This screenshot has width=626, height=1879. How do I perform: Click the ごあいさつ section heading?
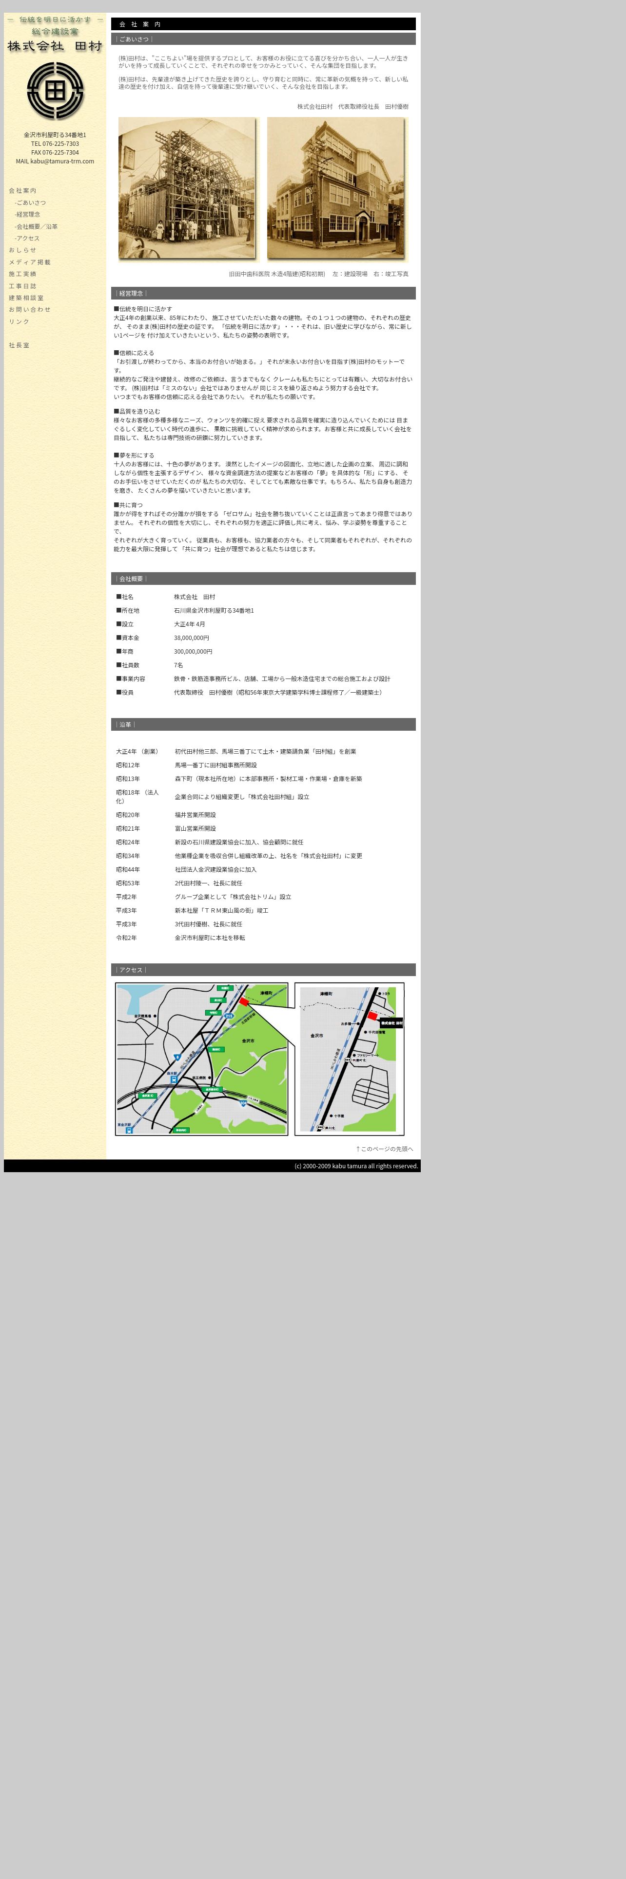(x=263, y=39)
